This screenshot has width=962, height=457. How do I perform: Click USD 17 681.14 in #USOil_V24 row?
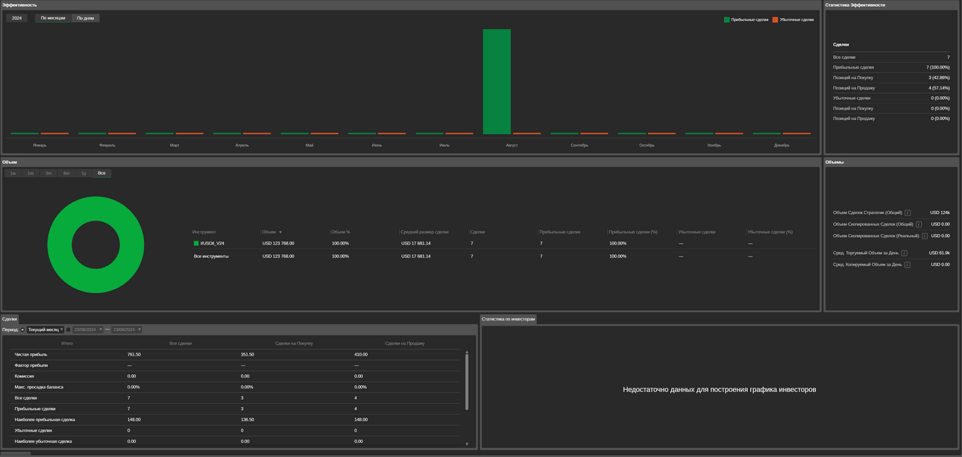pyautogui.click(x=415, y=243)
